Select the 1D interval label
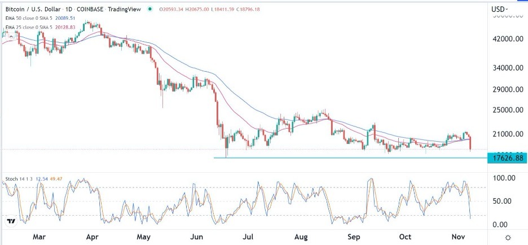 69,9
